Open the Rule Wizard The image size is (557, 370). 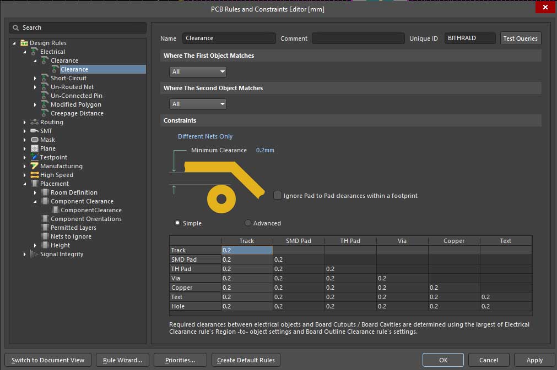click(x=122, y=360)
